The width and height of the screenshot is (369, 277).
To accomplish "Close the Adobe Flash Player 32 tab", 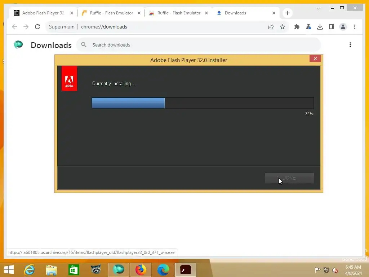I will [72, 13].
